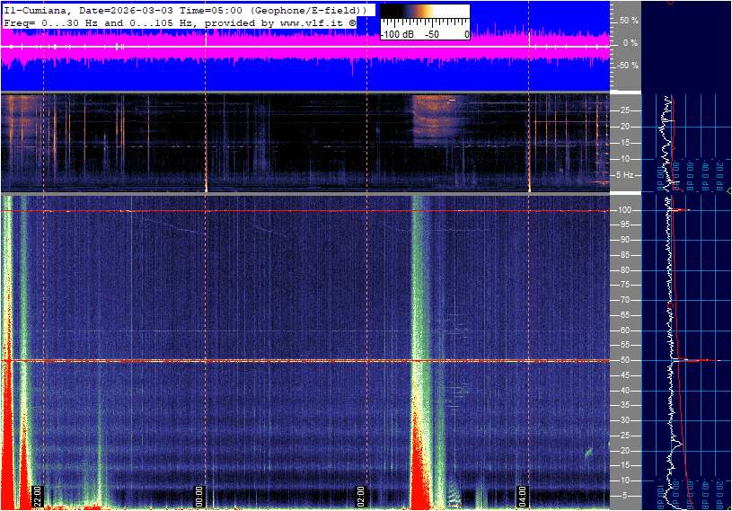This screenshot has width=732, height=511.
Task: Click the 100 Hz mark on frequency axis
Action: click(x=623, y=210)
